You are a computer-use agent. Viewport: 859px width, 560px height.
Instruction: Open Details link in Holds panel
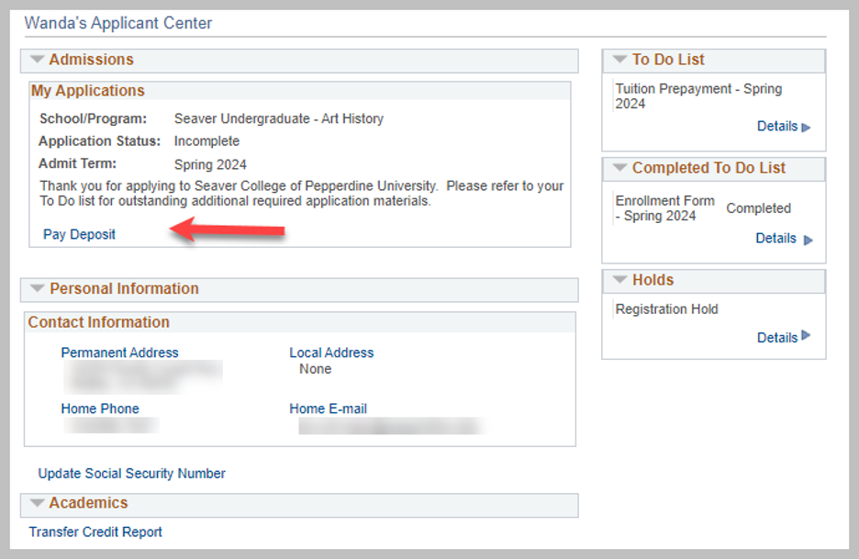pyautogui.click(x=776, y=338)
